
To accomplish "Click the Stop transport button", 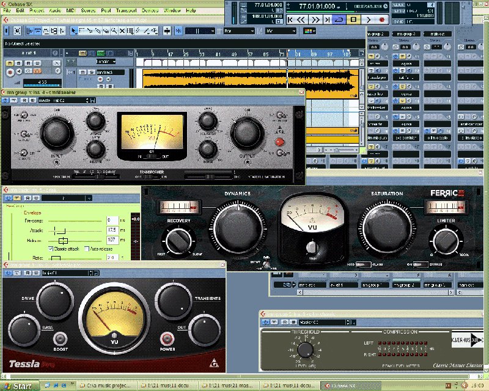I will [353, 20].
